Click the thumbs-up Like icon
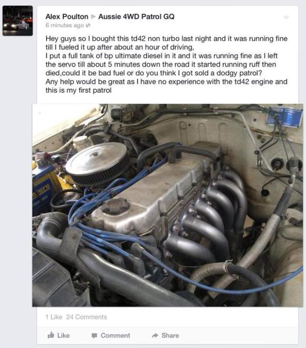 pos(51,335)
